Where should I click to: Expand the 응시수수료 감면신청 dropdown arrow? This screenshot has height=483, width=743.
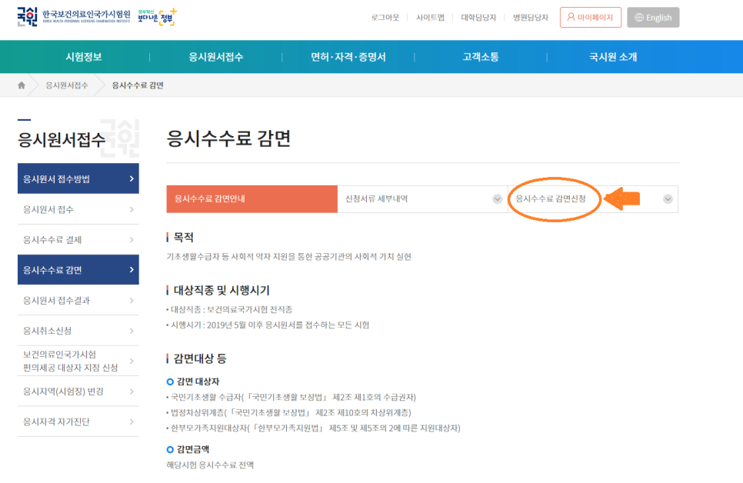[667, 199]
